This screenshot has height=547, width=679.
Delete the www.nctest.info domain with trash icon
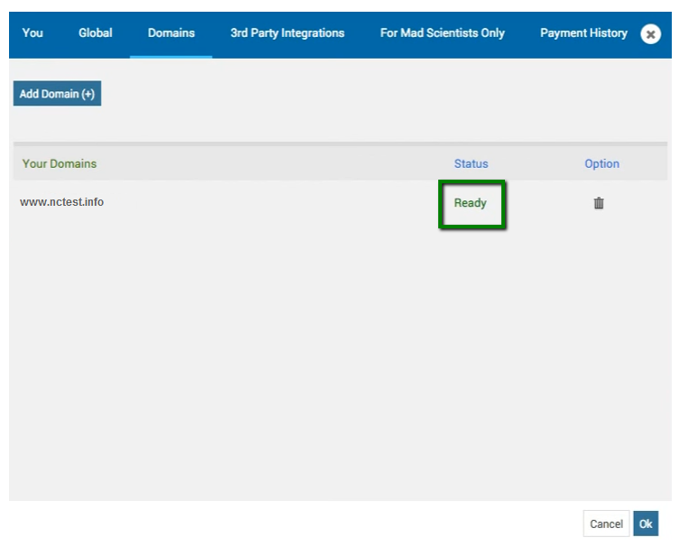[599, 202]
